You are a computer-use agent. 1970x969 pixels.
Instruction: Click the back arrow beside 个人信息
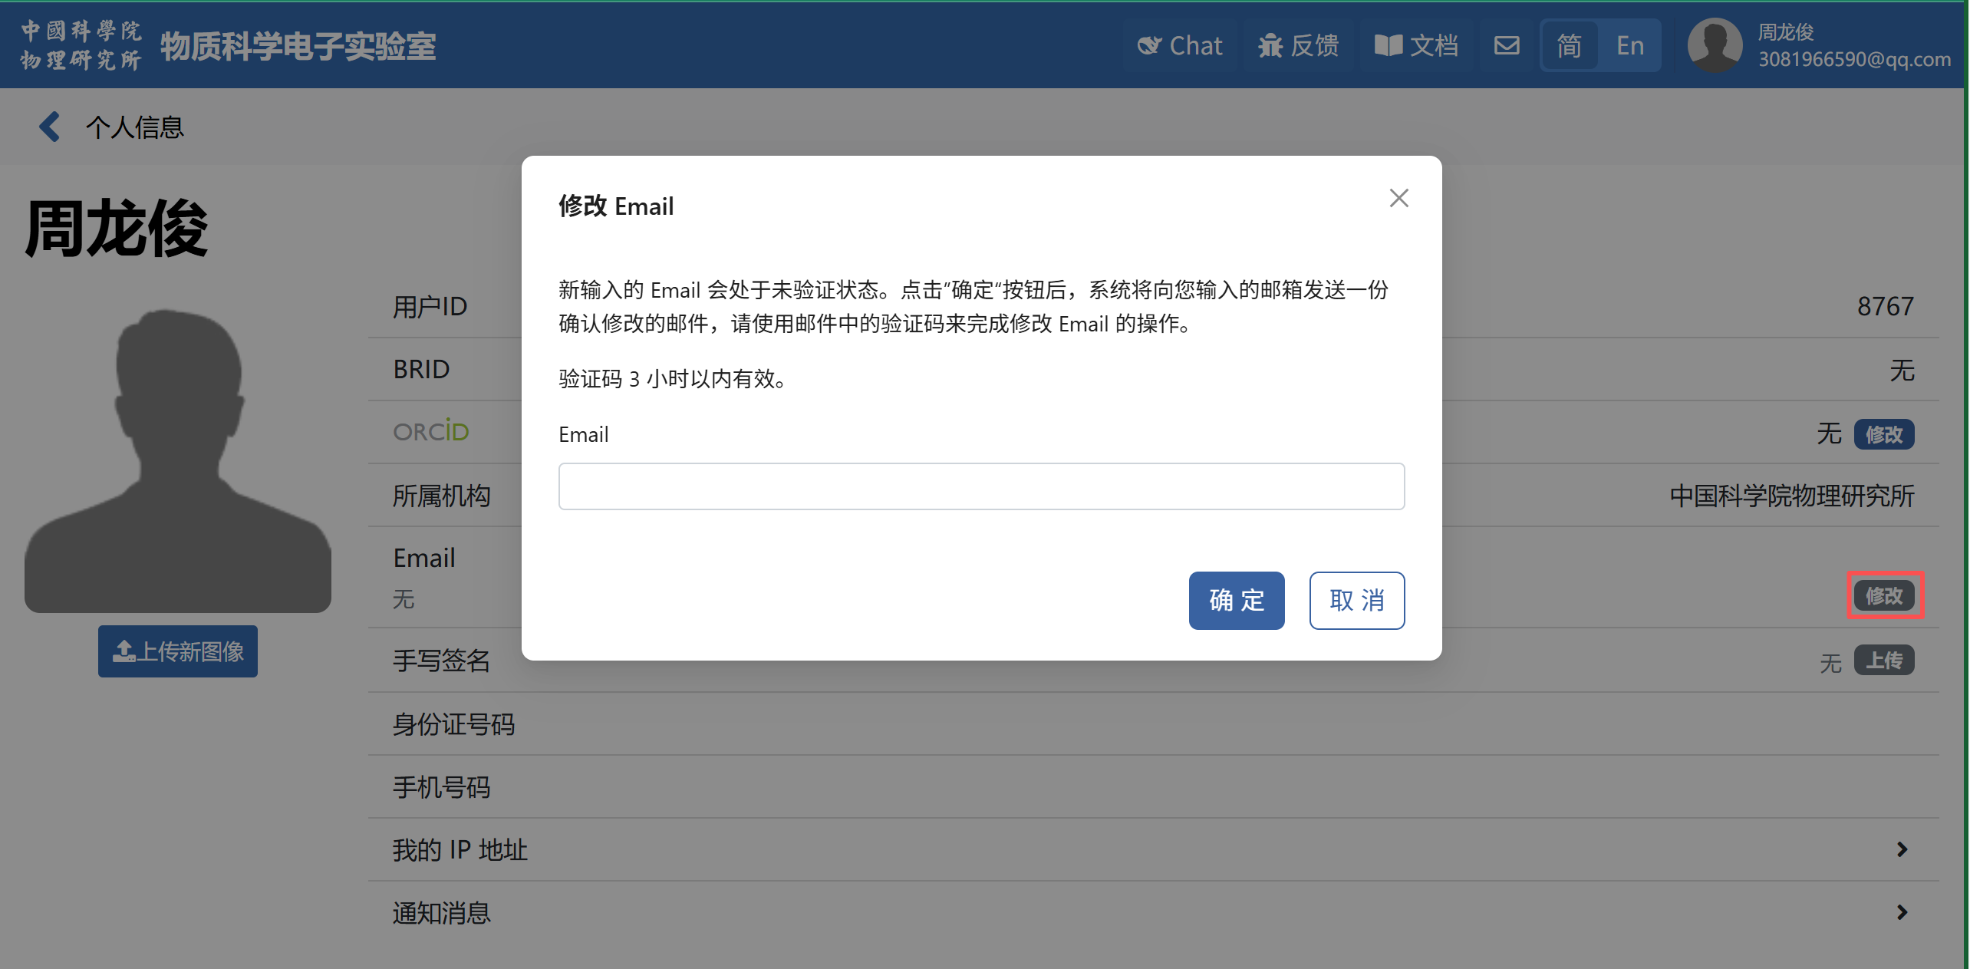tap(50, 127)
